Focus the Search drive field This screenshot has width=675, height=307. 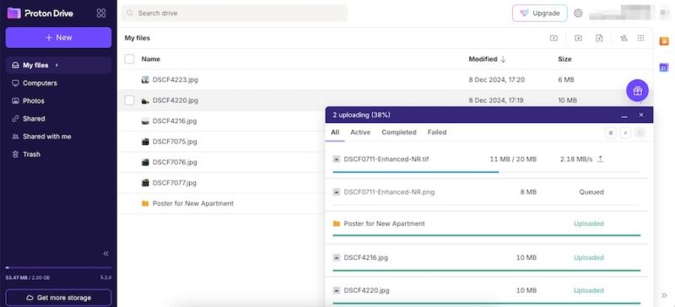[235, 13]
